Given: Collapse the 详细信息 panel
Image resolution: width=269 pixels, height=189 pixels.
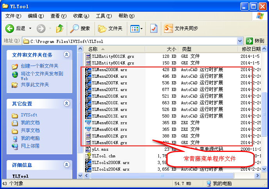Looking at the screenshot, I should 66,165.
